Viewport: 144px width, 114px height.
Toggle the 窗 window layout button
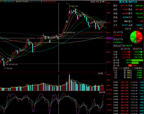pyautogui.click(x=101, y=2)
